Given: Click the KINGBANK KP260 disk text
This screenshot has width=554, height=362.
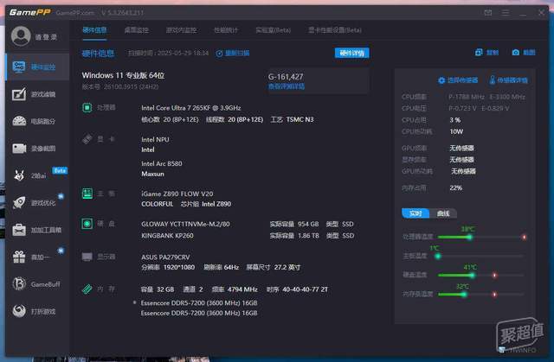Looking at the screenshot, I should click(x=167, y=236).
